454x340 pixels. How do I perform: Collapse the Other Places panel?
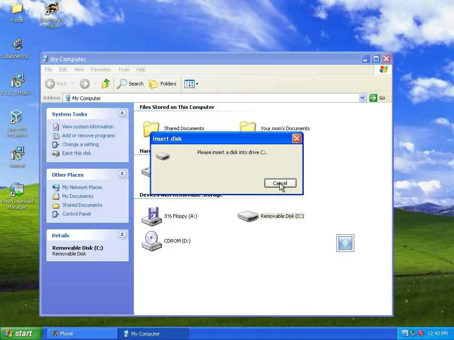(x=122, y=174)
